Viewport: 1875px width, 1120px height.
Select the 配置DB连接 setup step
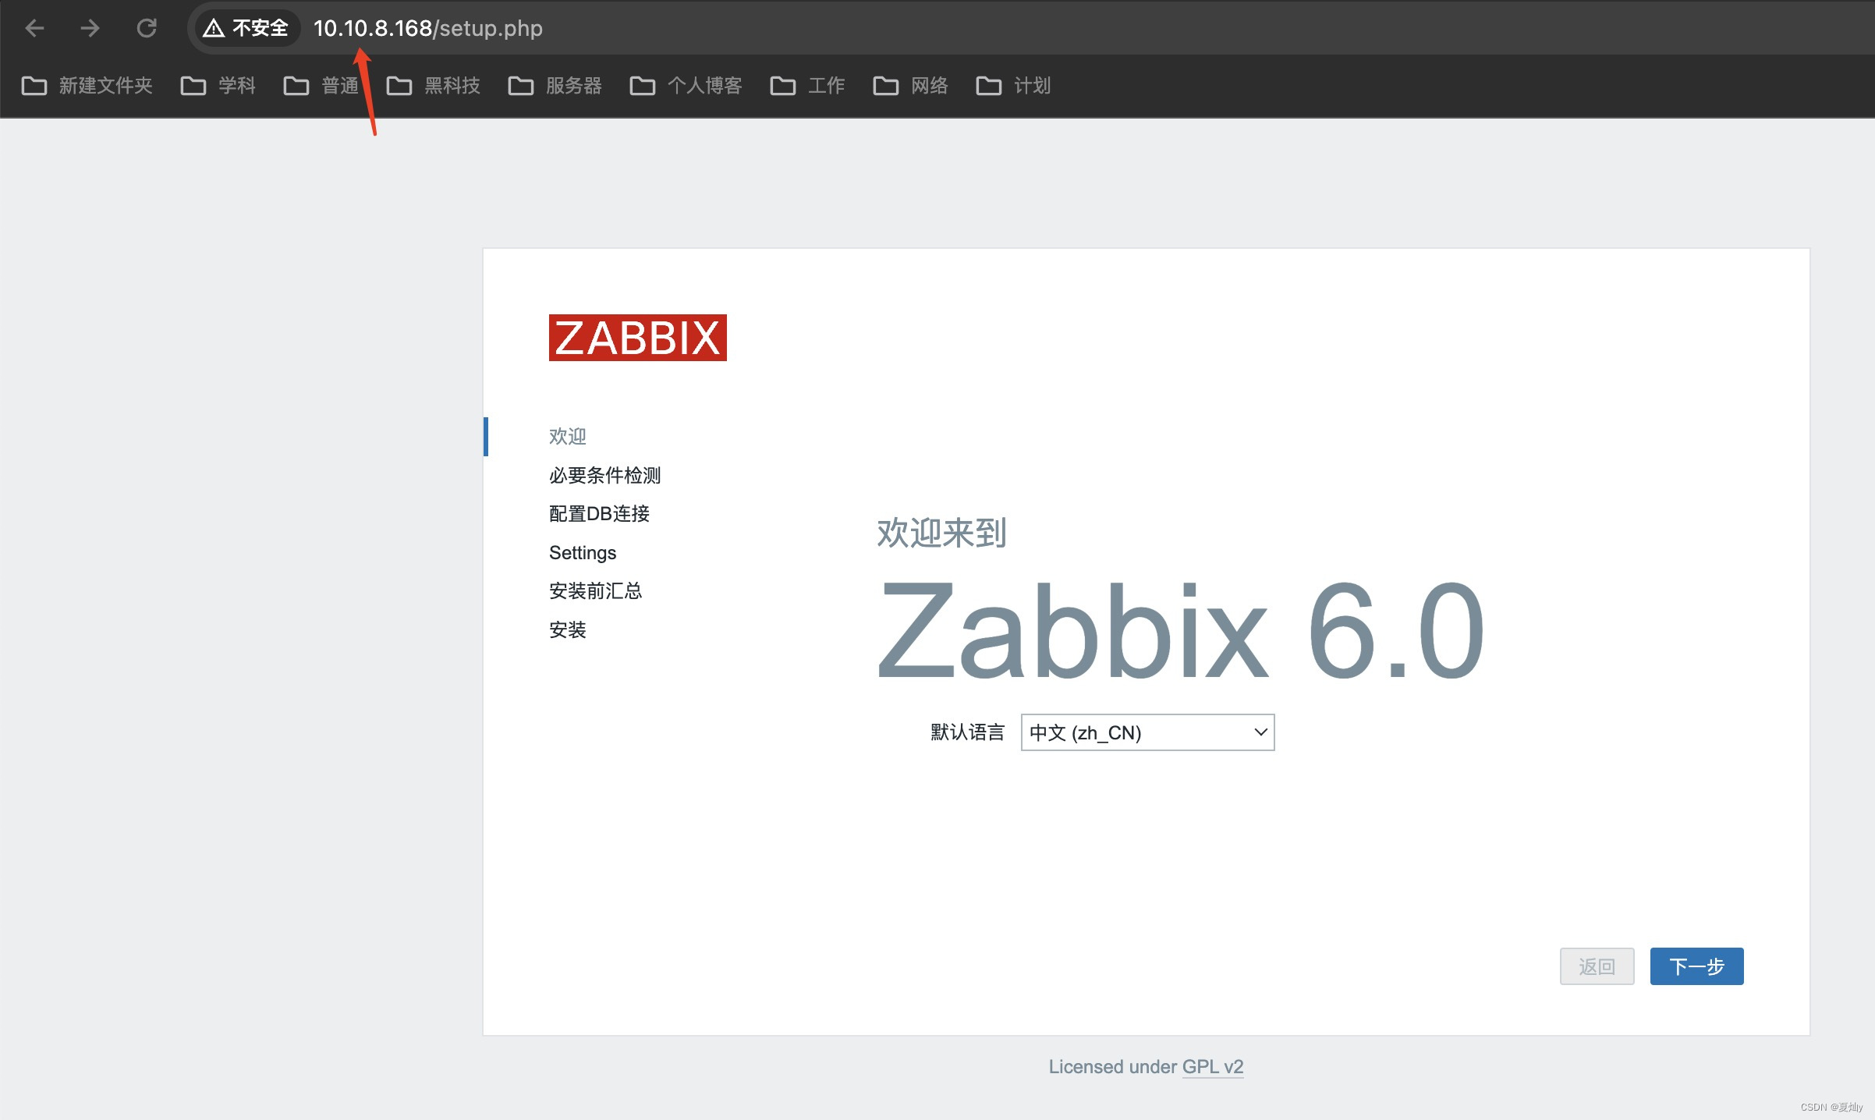(x=599, y=513)
